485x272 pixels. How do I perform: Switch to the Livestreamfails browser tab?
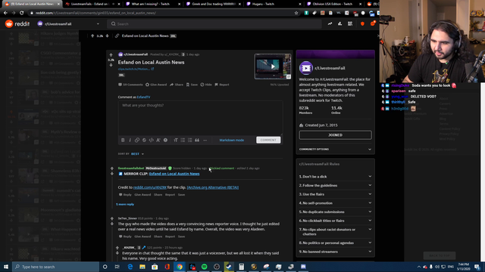coord(92,4)
